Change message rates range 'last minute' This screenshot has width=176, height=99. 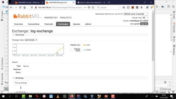click(30, 40)
